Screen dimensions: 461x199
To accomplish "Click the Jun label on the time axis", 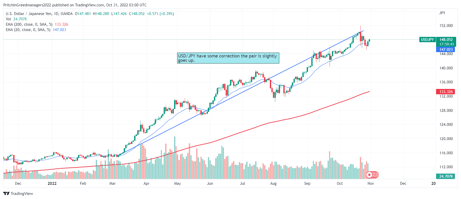I will (x=210, y=183).
